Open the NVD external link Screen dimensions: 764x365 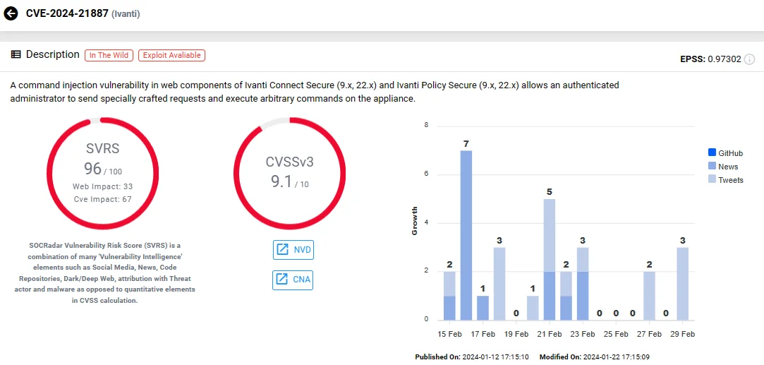(x=293, y=250)
